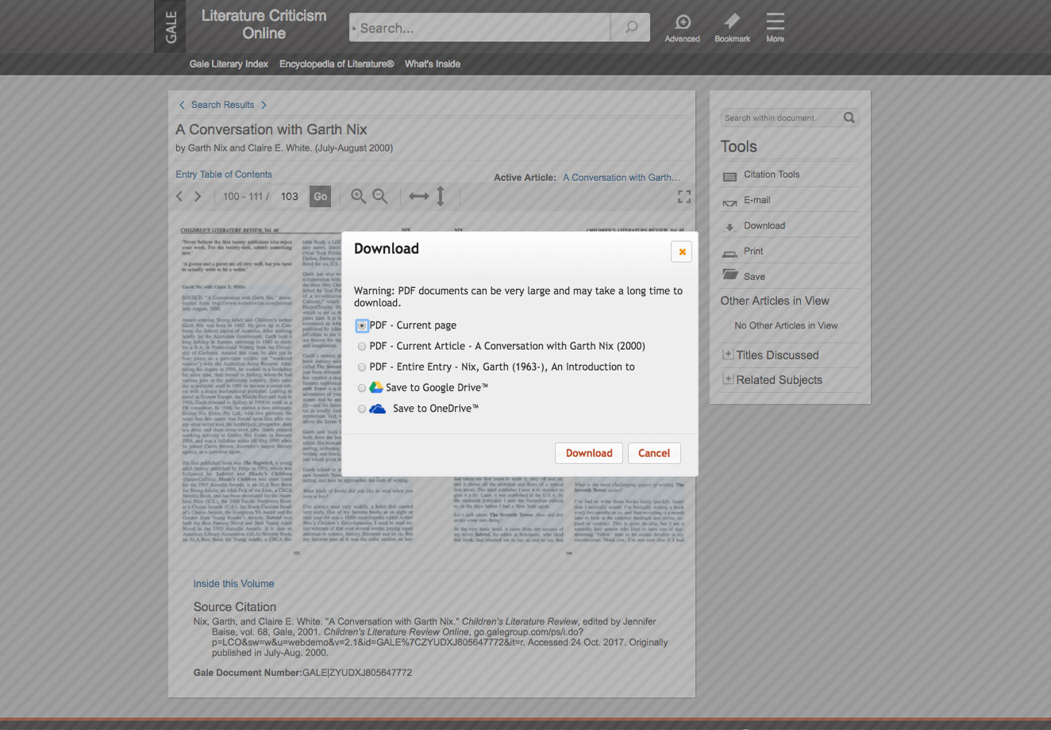Click the Download button in the dialog

[x=589, y=453]
